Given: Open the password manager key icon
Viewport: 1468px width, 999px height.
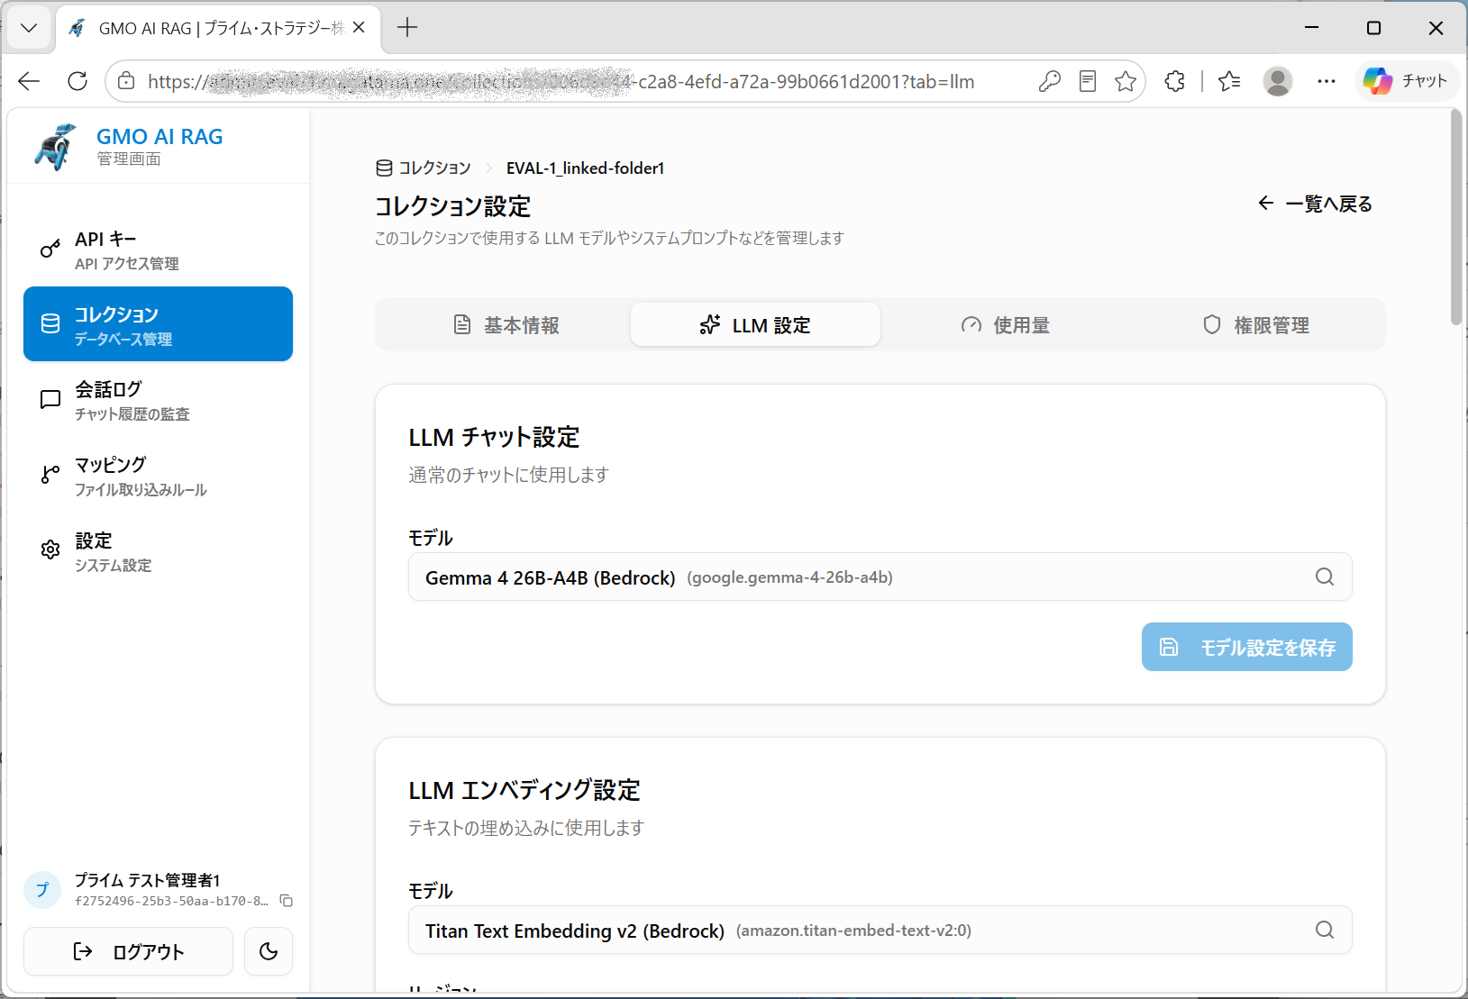Looking at the screenshot, I should (x=1049, y=81).
